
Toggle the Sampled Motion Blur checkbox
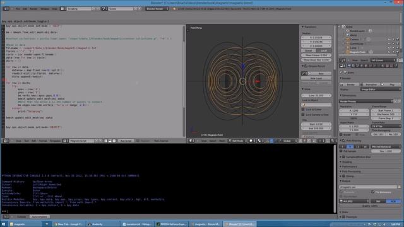pyautogui.click(x=343, y=157)
